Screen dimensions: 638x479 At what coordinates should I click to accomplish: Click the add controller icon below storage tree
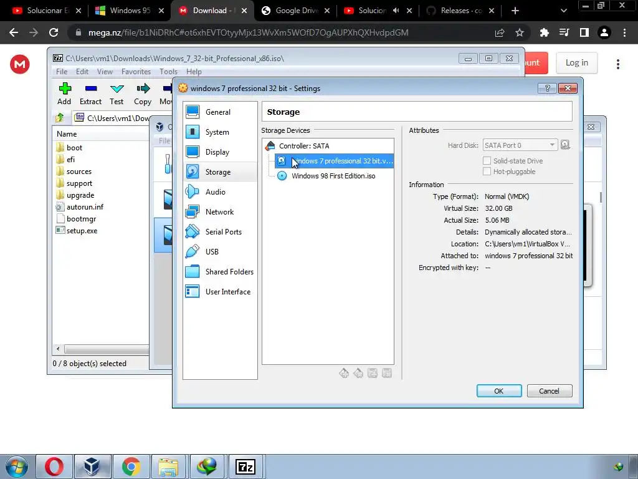344,373
